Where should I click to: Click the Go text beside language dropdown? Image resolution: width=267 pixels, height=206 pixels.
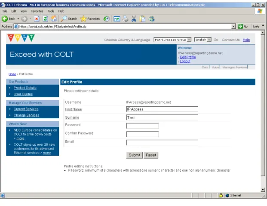[216, 40]
